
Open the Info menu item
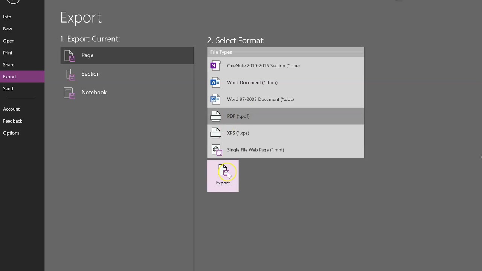22,17
